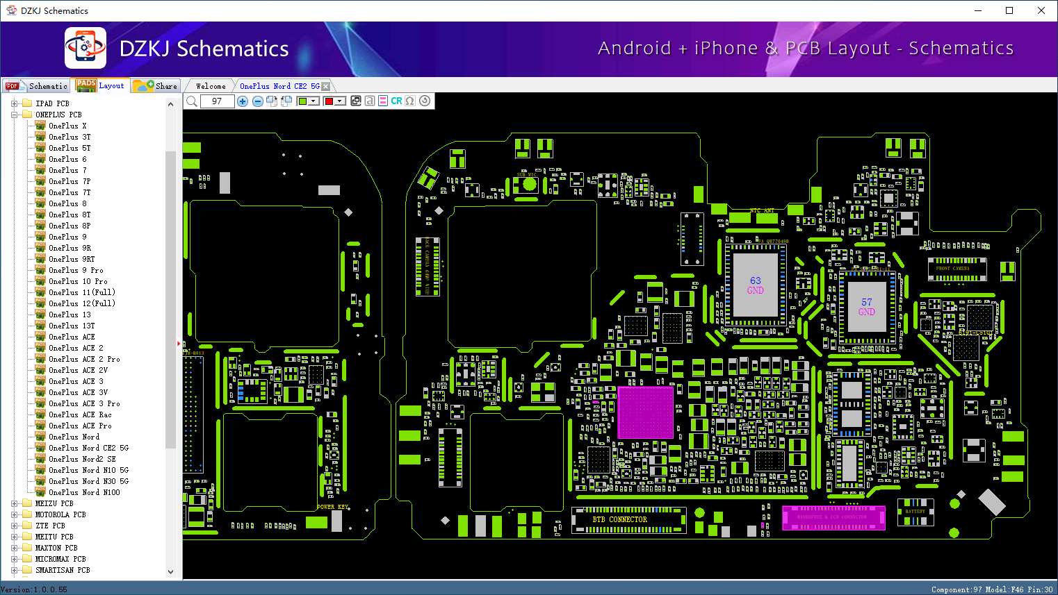Screen dimensions: 1058x595
Task: Click the PADS icon beside OnePlus X
Action: click(40, 126)
